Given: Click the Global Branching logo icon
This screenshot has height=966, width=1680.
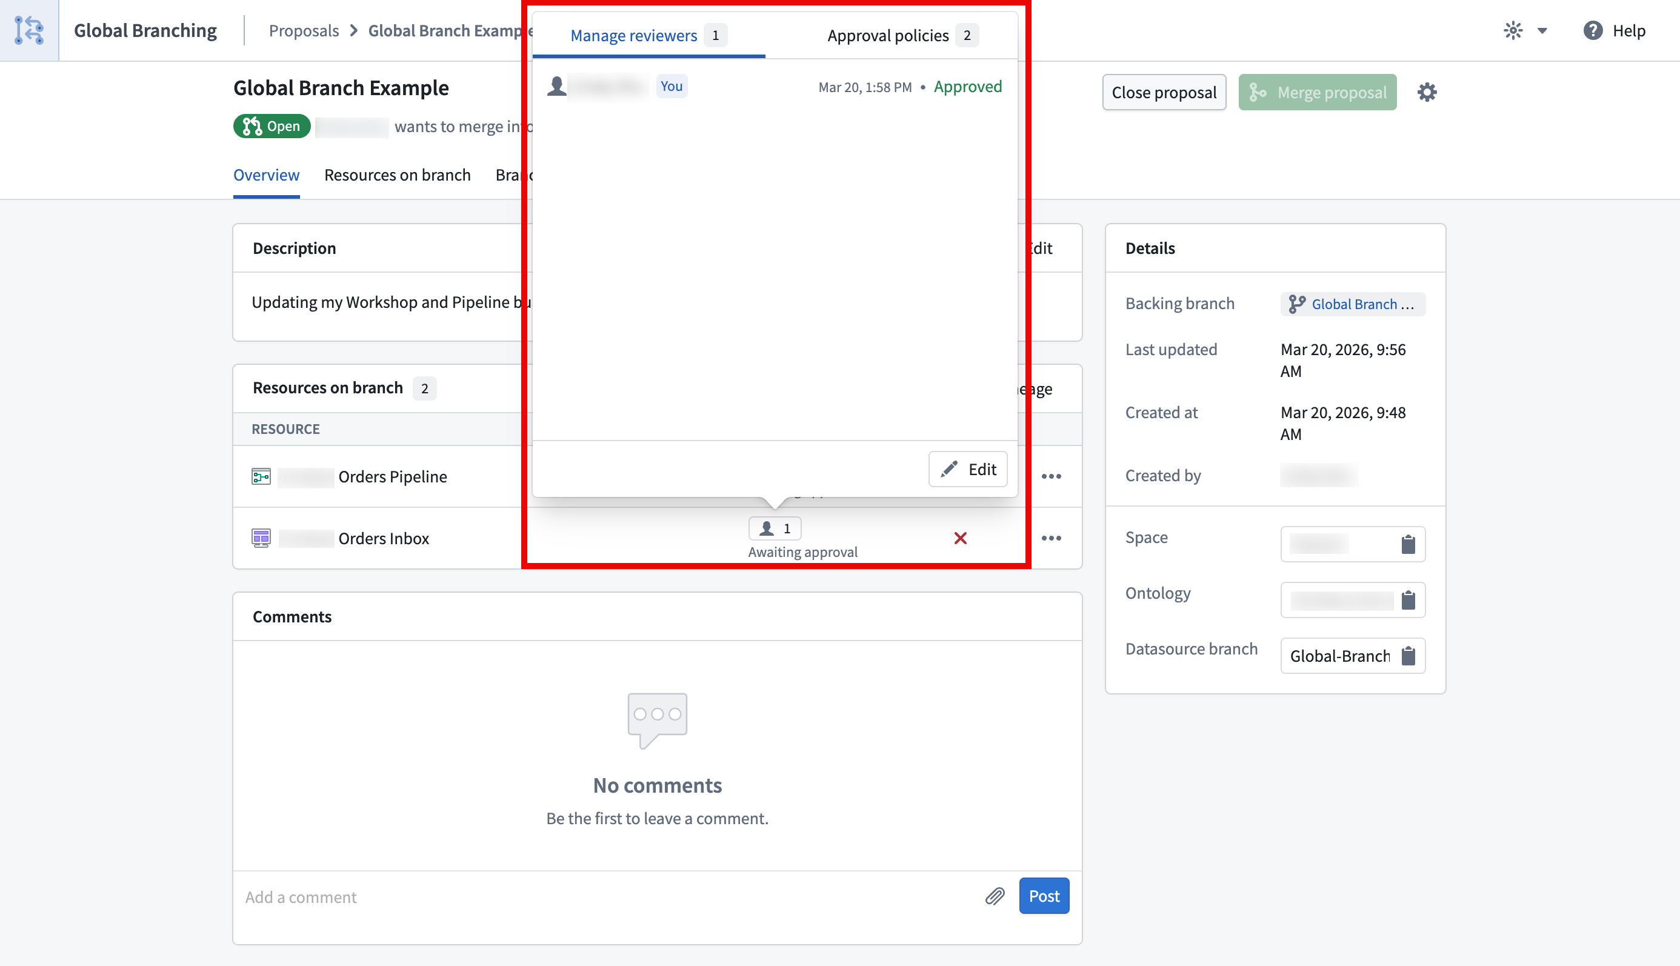Looking at the screenshot, I should (28, 30).
